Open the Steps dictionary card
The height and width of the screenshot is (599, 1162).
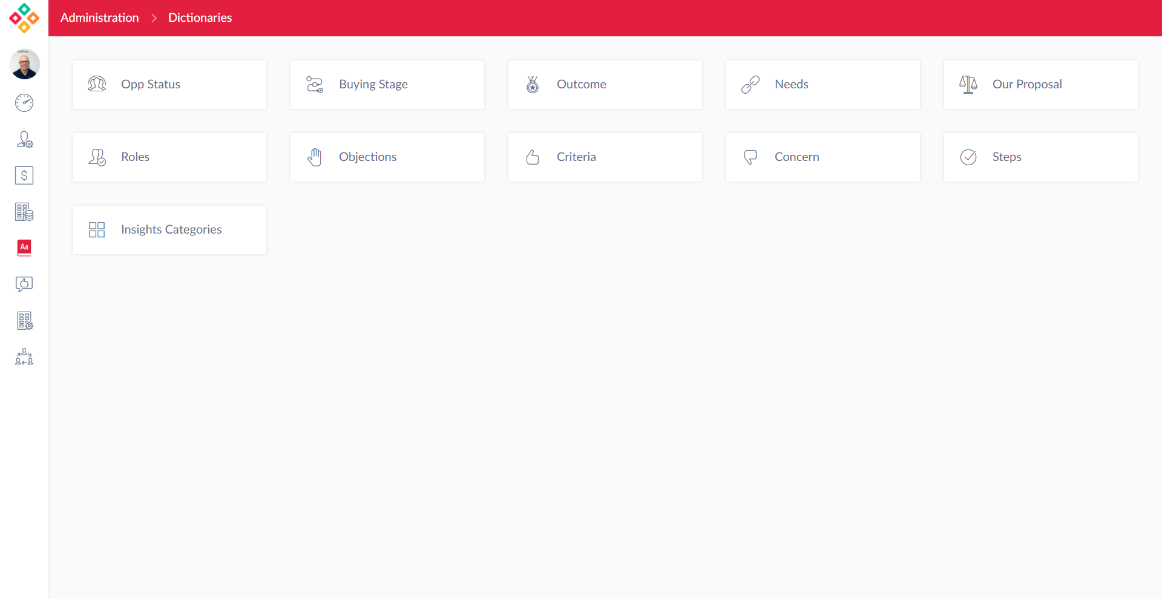tap(1041, 157)
